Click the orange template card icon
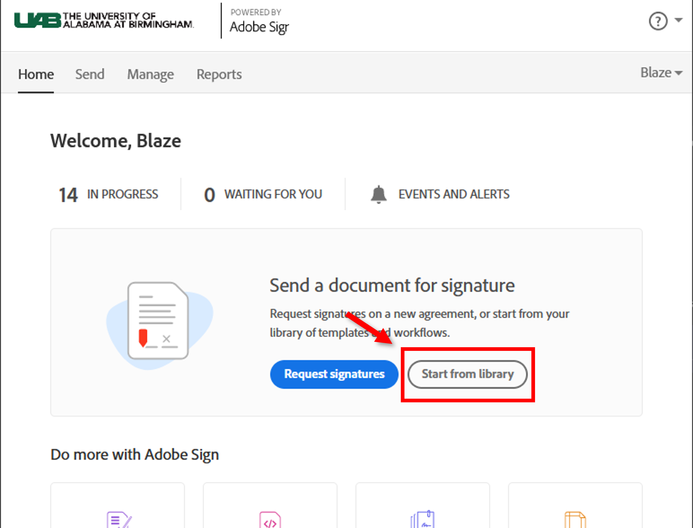Image resolution: width=693 pixels, height=528 pixels. (x=575, y=520)
